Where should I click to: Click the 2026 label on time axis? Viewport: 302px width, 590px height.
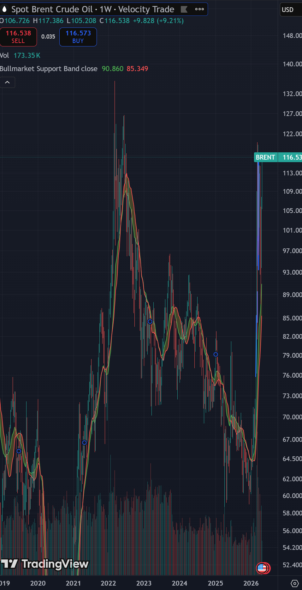coord(251,583)
